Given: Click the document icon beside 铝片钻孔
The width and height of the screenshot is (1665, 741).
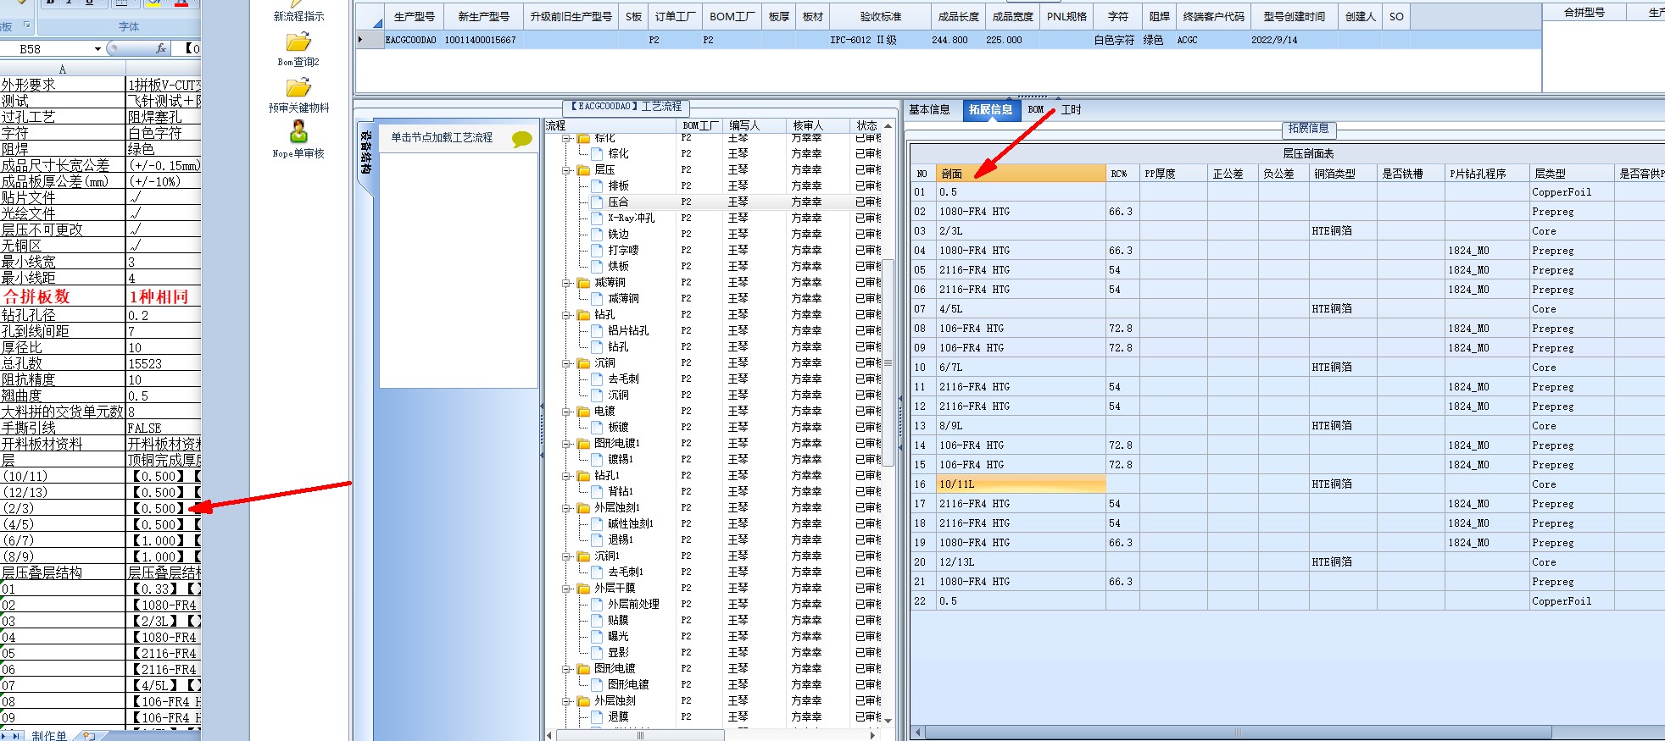Looking at the screenshot, I should [x=596, y=330].
